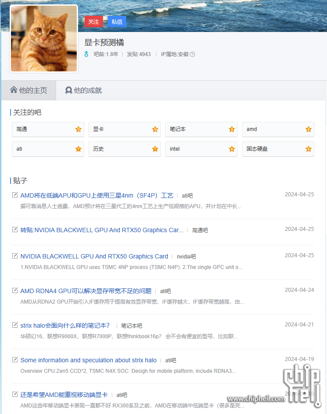Screen dimensions: 327x414
Task: Click post icon beside 还是希望AMD post
Action: tap(15, 394)
